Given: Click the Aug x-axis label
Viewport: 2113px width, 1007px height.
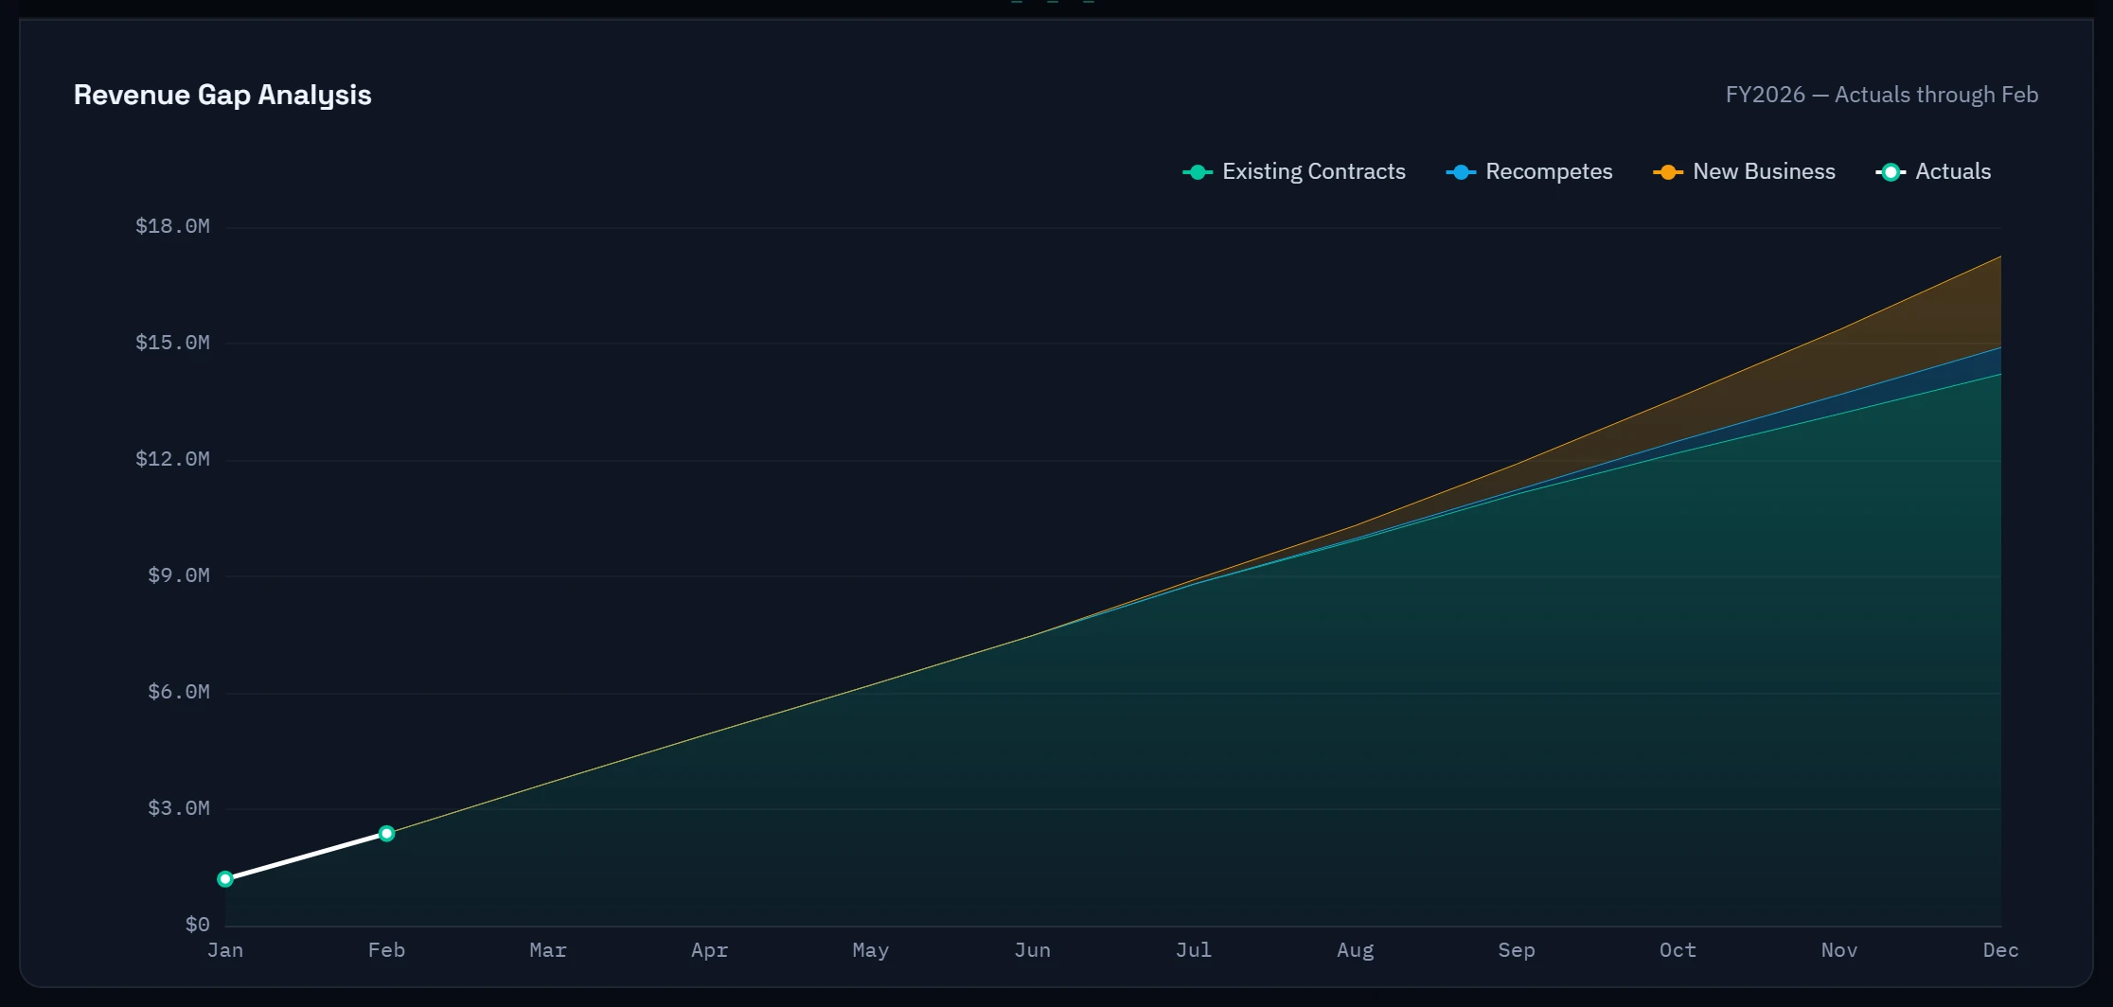Looking at the screenshot, I should (1355, 950).
